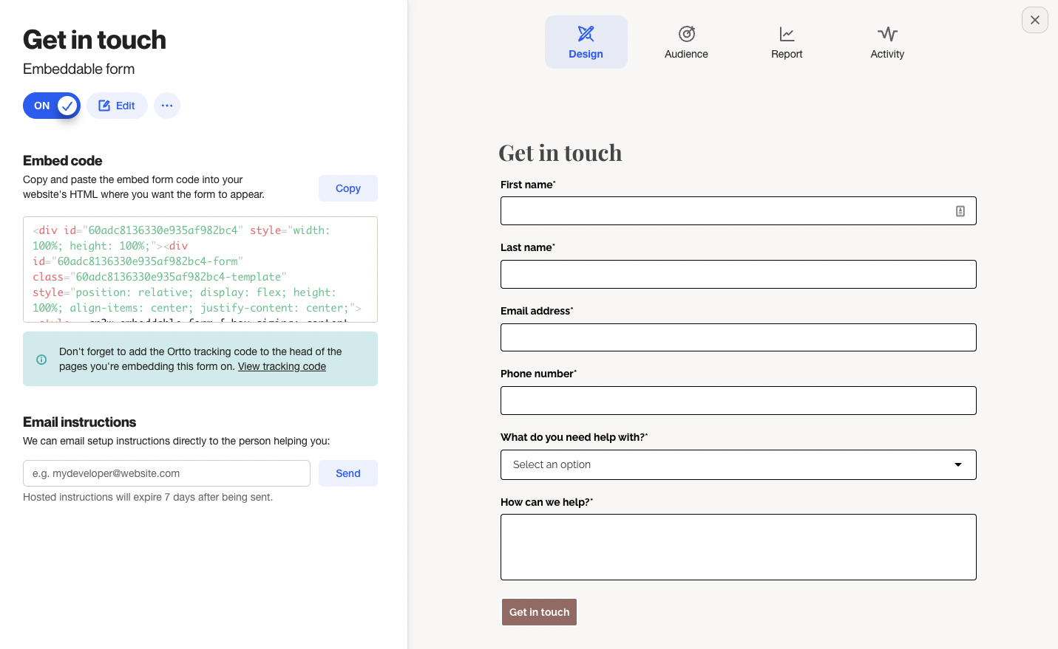Click the Audience target icon
This screenshot has height=649, width=1058.
(687, 34)
